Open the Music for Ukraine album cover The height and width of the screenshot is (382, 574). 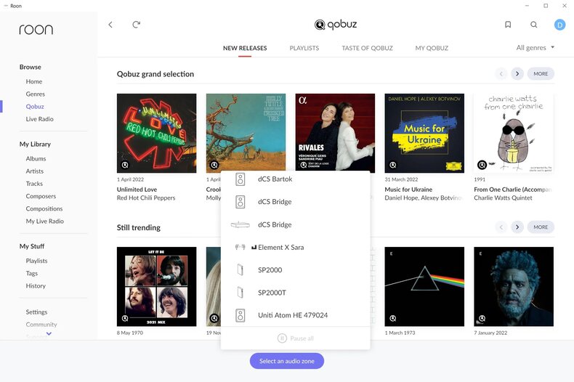(x=424, y=133)
